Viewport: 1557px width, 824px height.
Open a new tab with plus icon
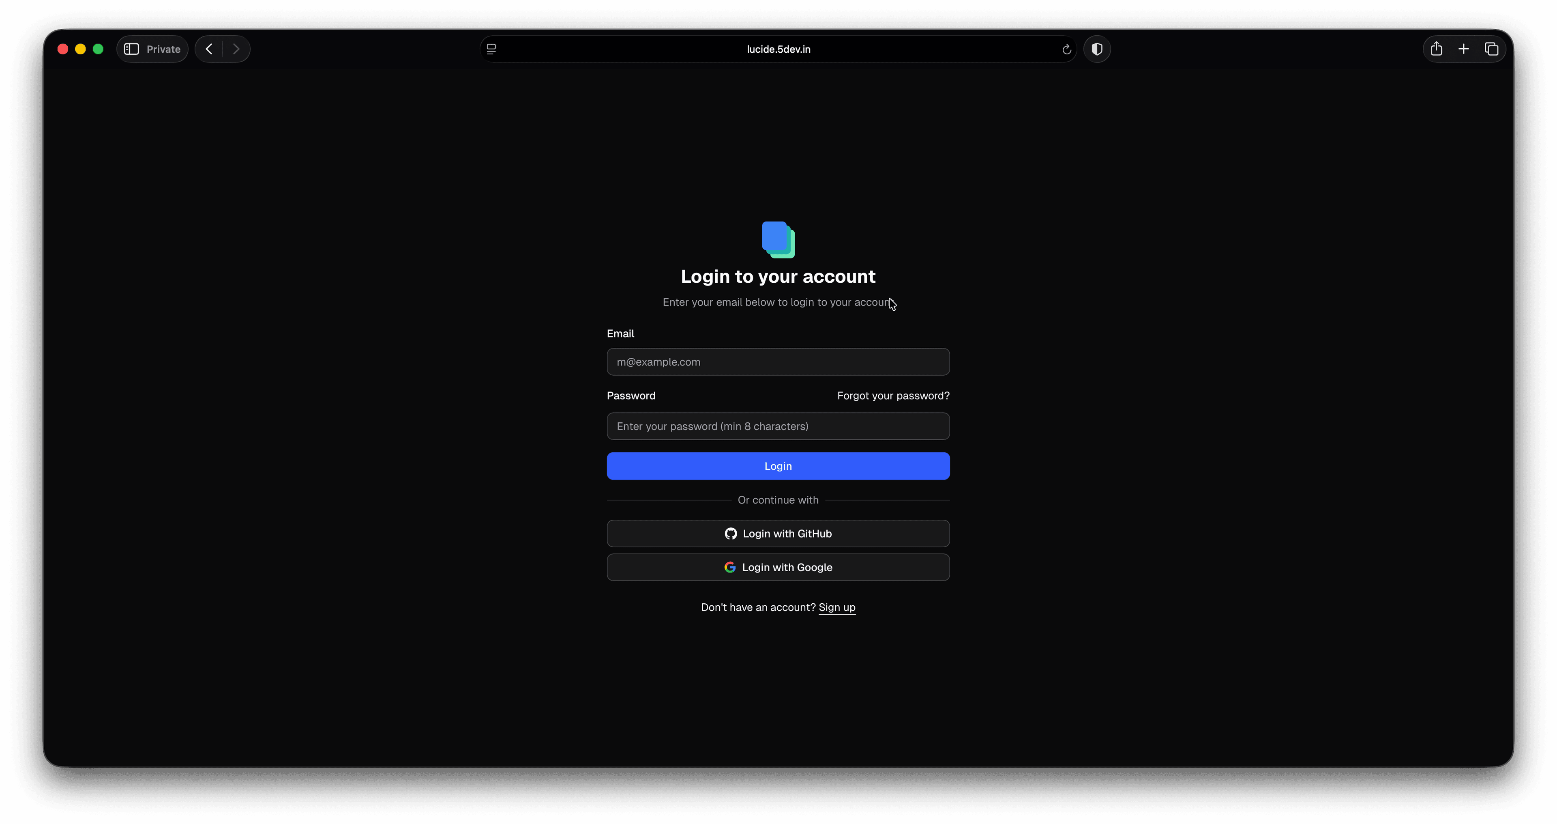1463,49
